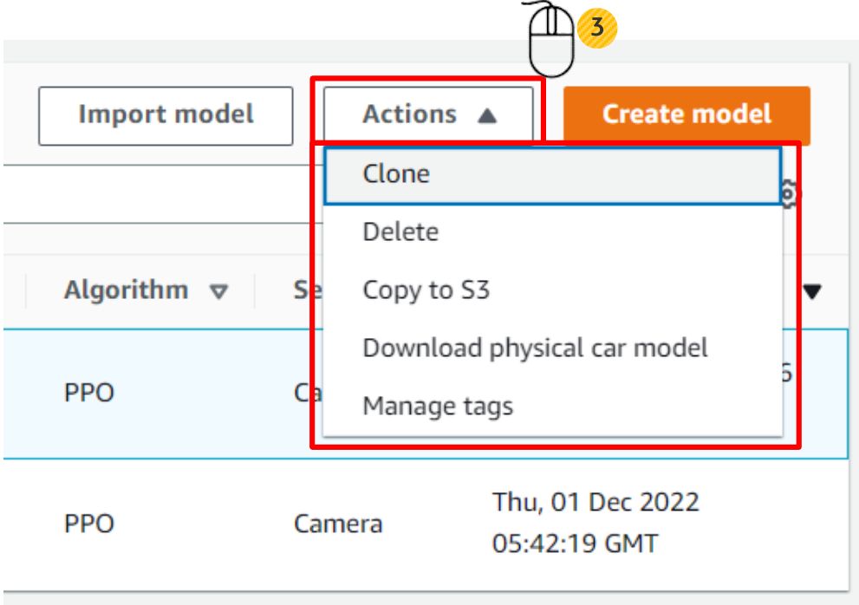Click the Thu, 01 Dec 2022 date
The height and width of the screenshot is (605, 859).
point(595,503)
